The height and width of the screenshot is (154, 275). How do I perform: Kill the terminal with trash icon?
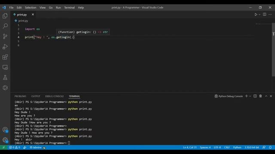[260, 96]
